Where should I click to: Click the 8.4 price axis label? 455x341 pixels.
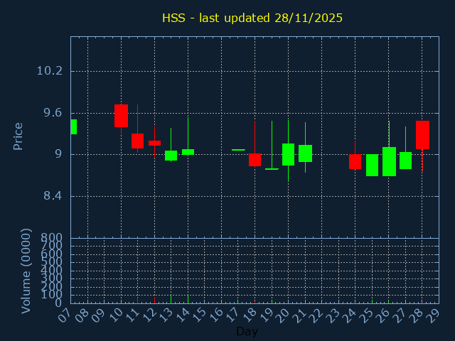(x=52, y=196)
